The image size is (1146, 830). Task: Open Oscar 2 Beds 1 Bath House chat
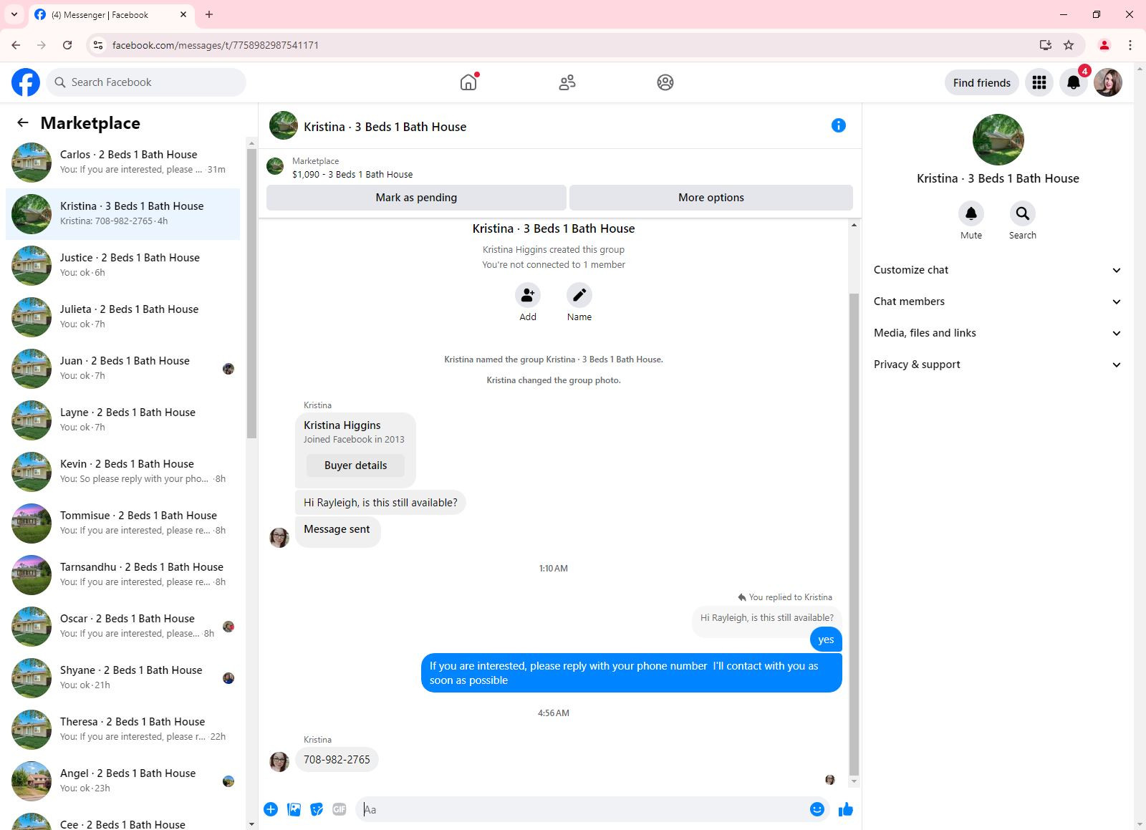point(123,627)
